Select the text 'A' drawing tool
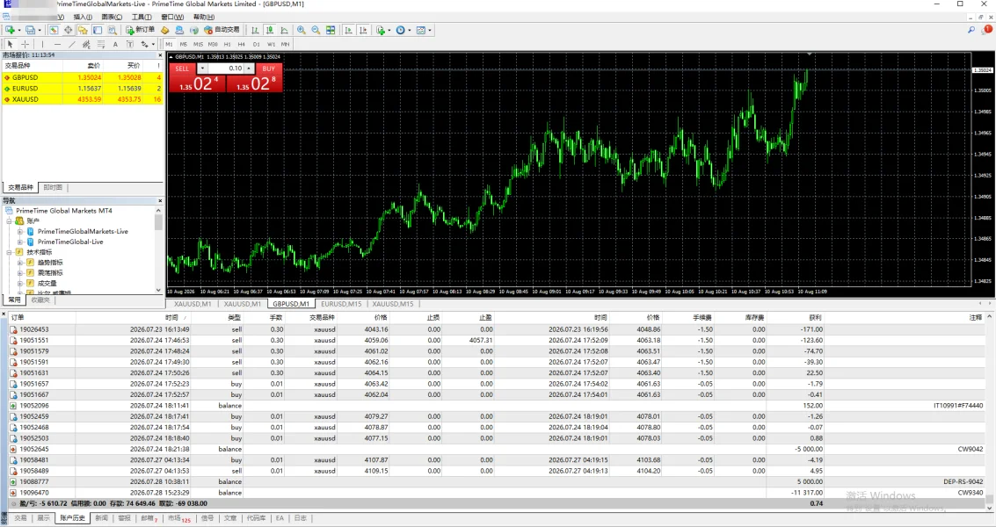 point(115,44)
